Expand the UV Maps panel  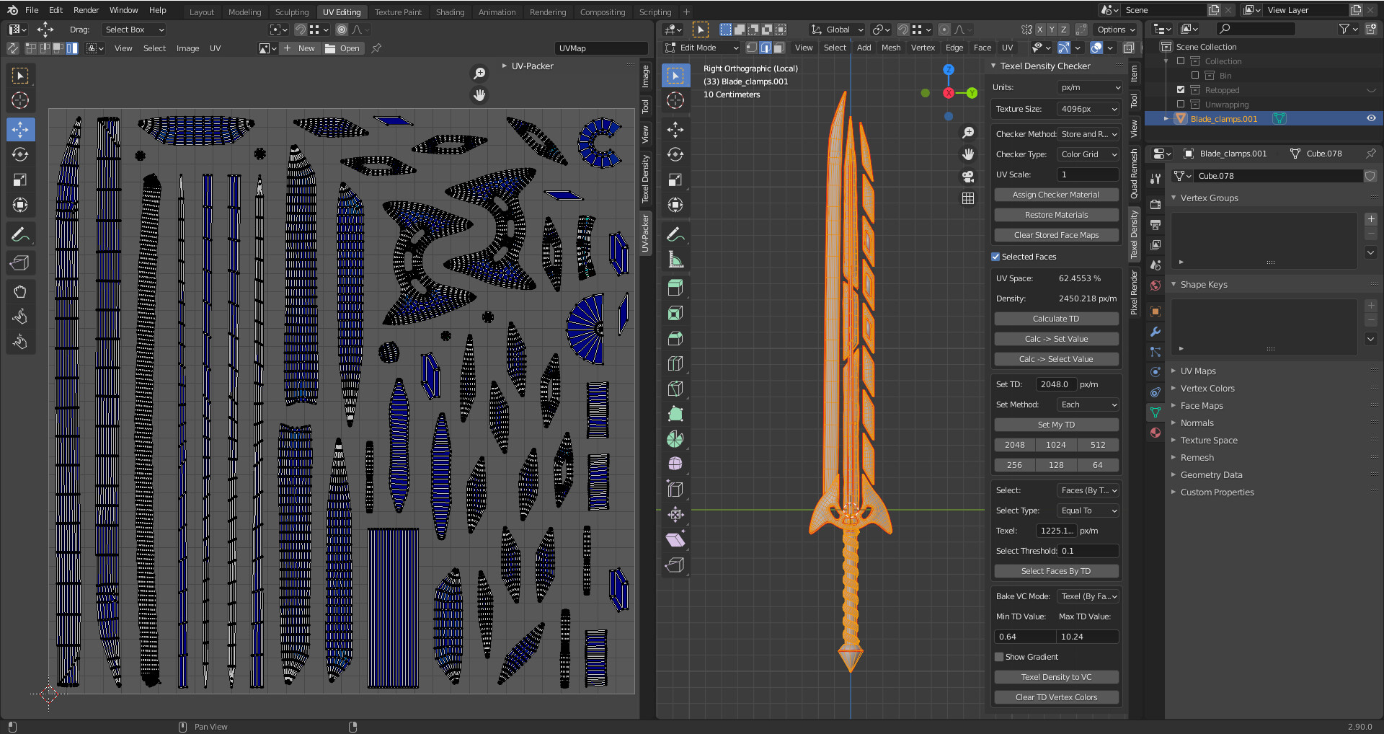1197,371
